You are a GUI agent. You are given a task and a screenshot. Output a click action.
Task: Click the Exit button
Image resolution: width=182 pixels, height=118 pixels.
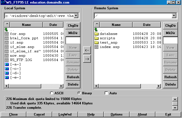coord(168,114)
